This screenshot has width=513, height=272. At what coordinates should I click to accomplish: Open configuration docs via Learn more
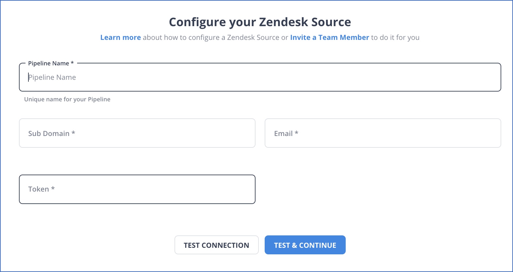click(121, 37)
